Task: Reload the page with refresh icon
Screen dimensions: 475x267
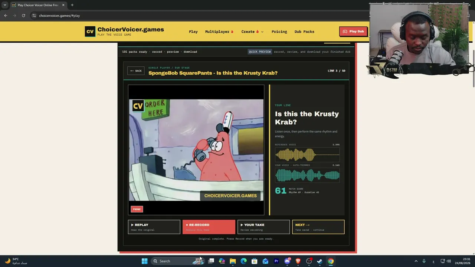Action: (x=23, y=16)
